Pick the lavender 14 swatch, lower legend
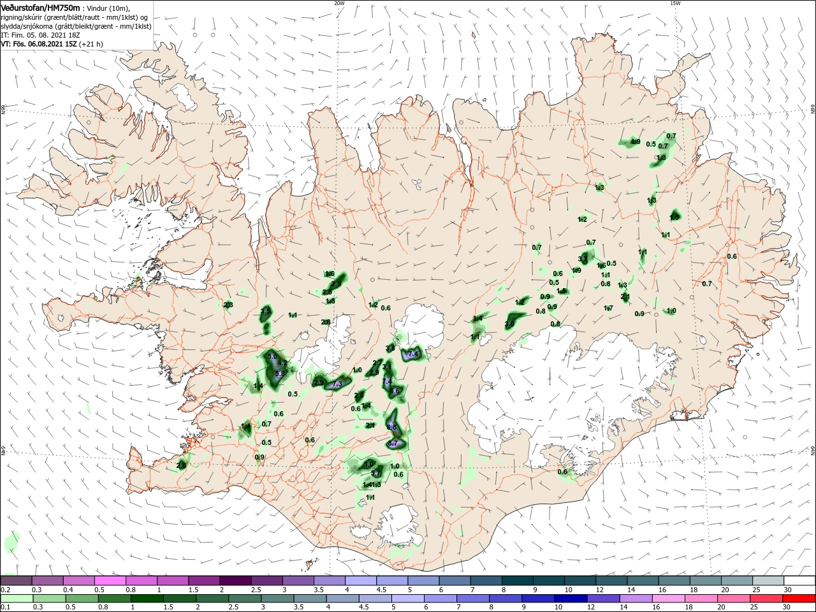Image resolution: width=816 pixels, height=612 pixels. [635, 599]
